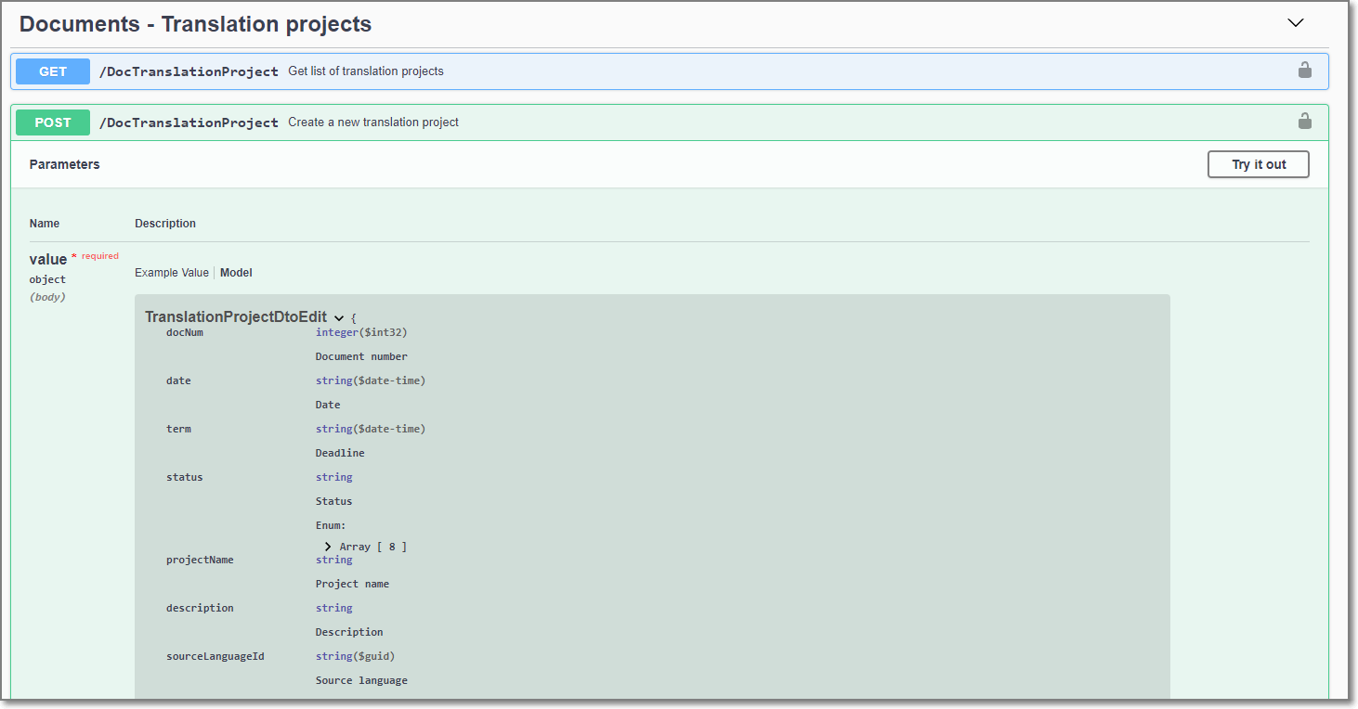1358x709 pixels.
Task: Click the blue GET method badge
Action: (x=53, y=71)
